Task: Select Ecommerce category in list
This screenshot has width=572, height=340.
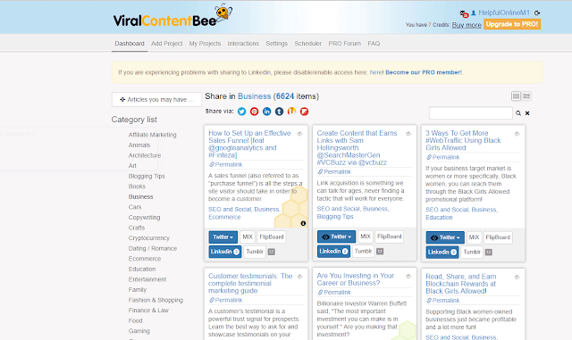Action: [145, 259]
